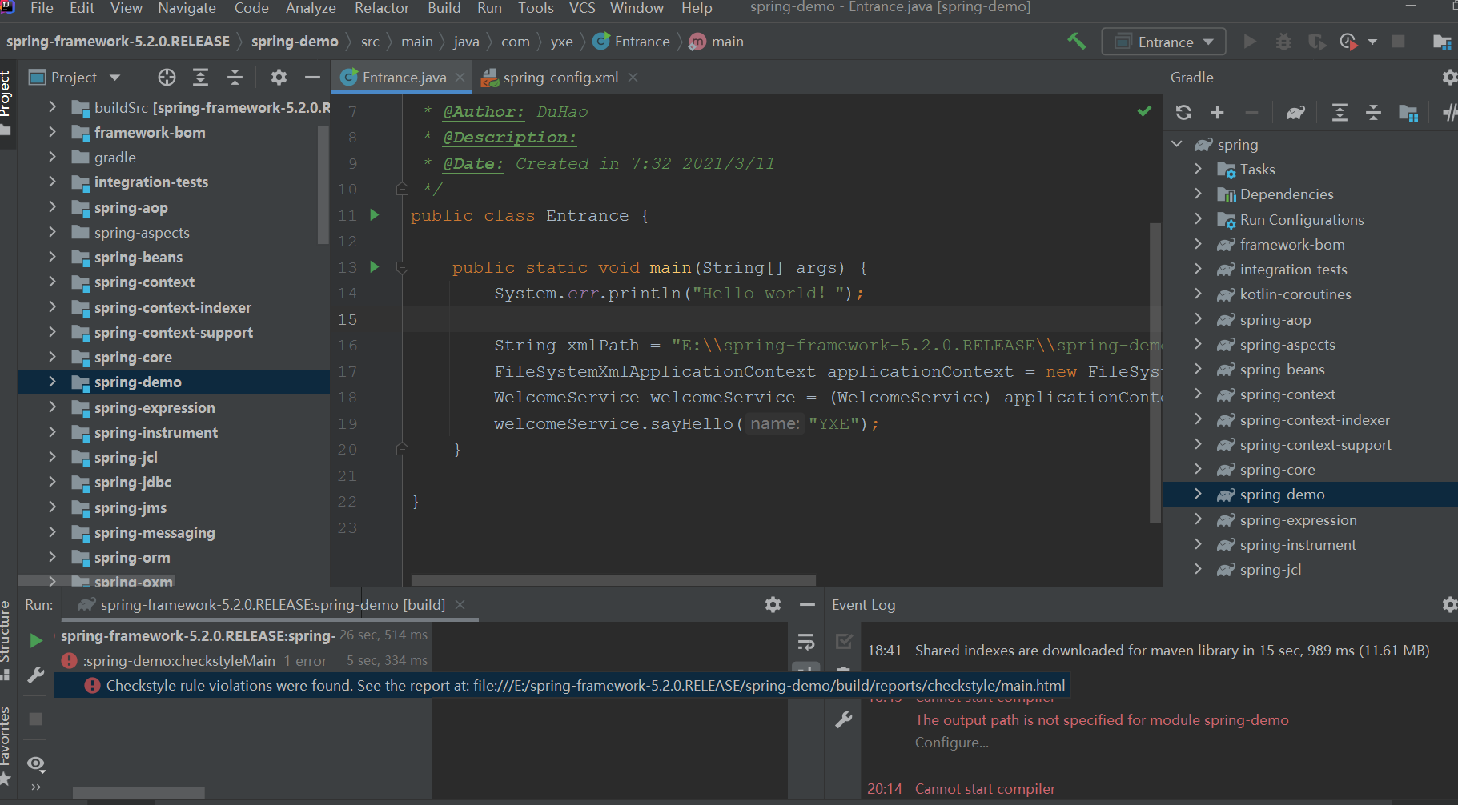The width and height of the screenshot is (1458, 805).
Task: Mark all Event Log notifications as read
Action: 844,641
